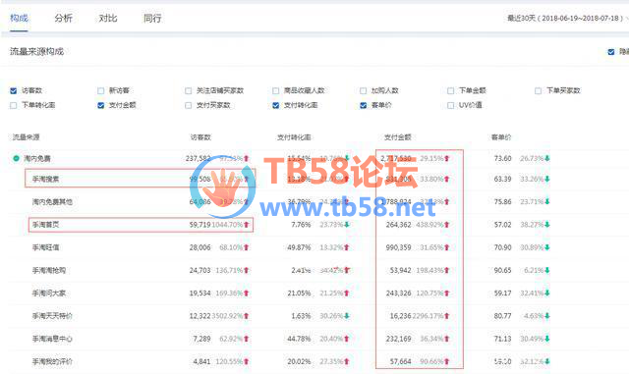Switch to the 同行 tab

152,18
